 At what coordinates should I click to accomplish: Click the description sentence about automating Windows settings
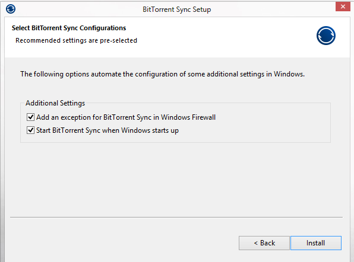pyautogui.click(x=162, y=74)
